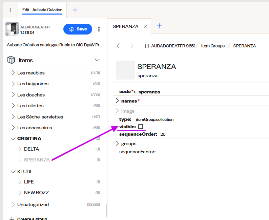Viewport: 269px width, 220px height.
Task: Click version number 1.0.108
Action: coord(27,32)
